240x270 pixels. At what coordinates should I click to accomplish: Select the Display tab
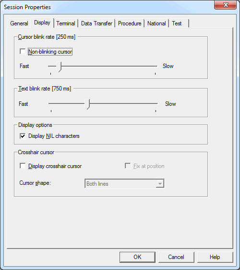[x=42, y=22]
